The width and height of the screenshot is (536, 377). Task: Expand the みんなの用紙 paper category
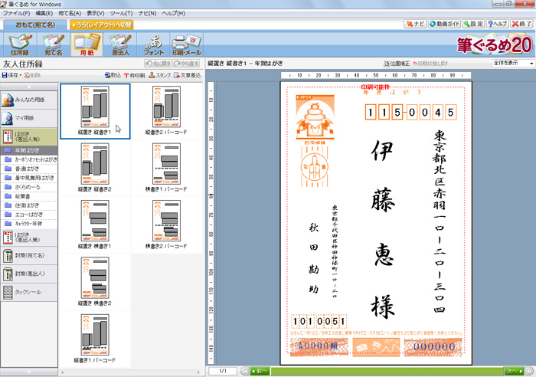pyautogui.click(x=29, y=100)
